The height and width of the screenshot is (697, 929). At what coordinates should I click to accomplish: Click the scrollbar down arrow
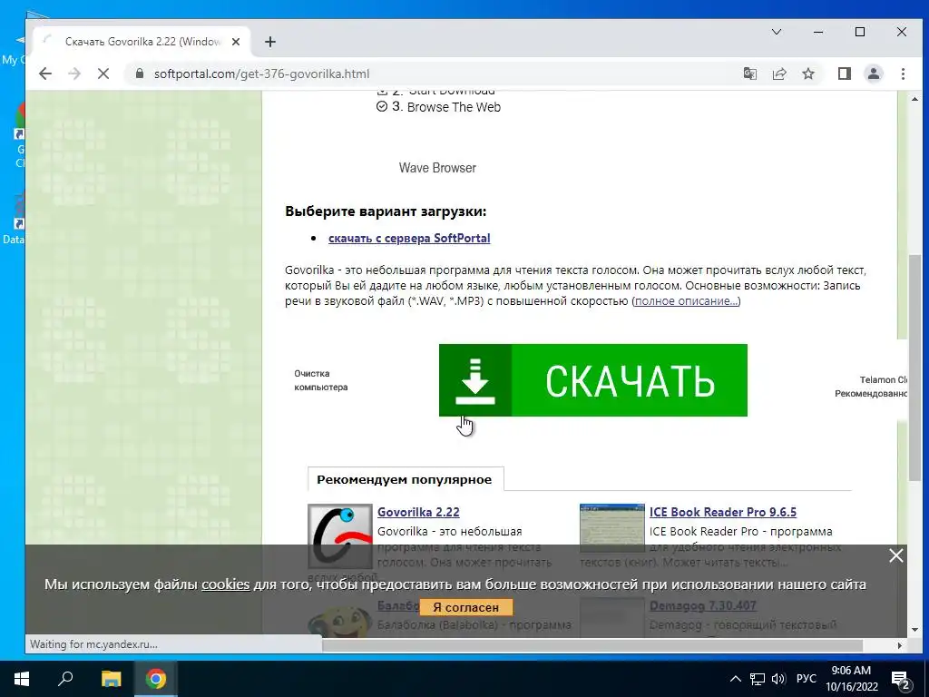pyautogui.click(x=914, y=630)
